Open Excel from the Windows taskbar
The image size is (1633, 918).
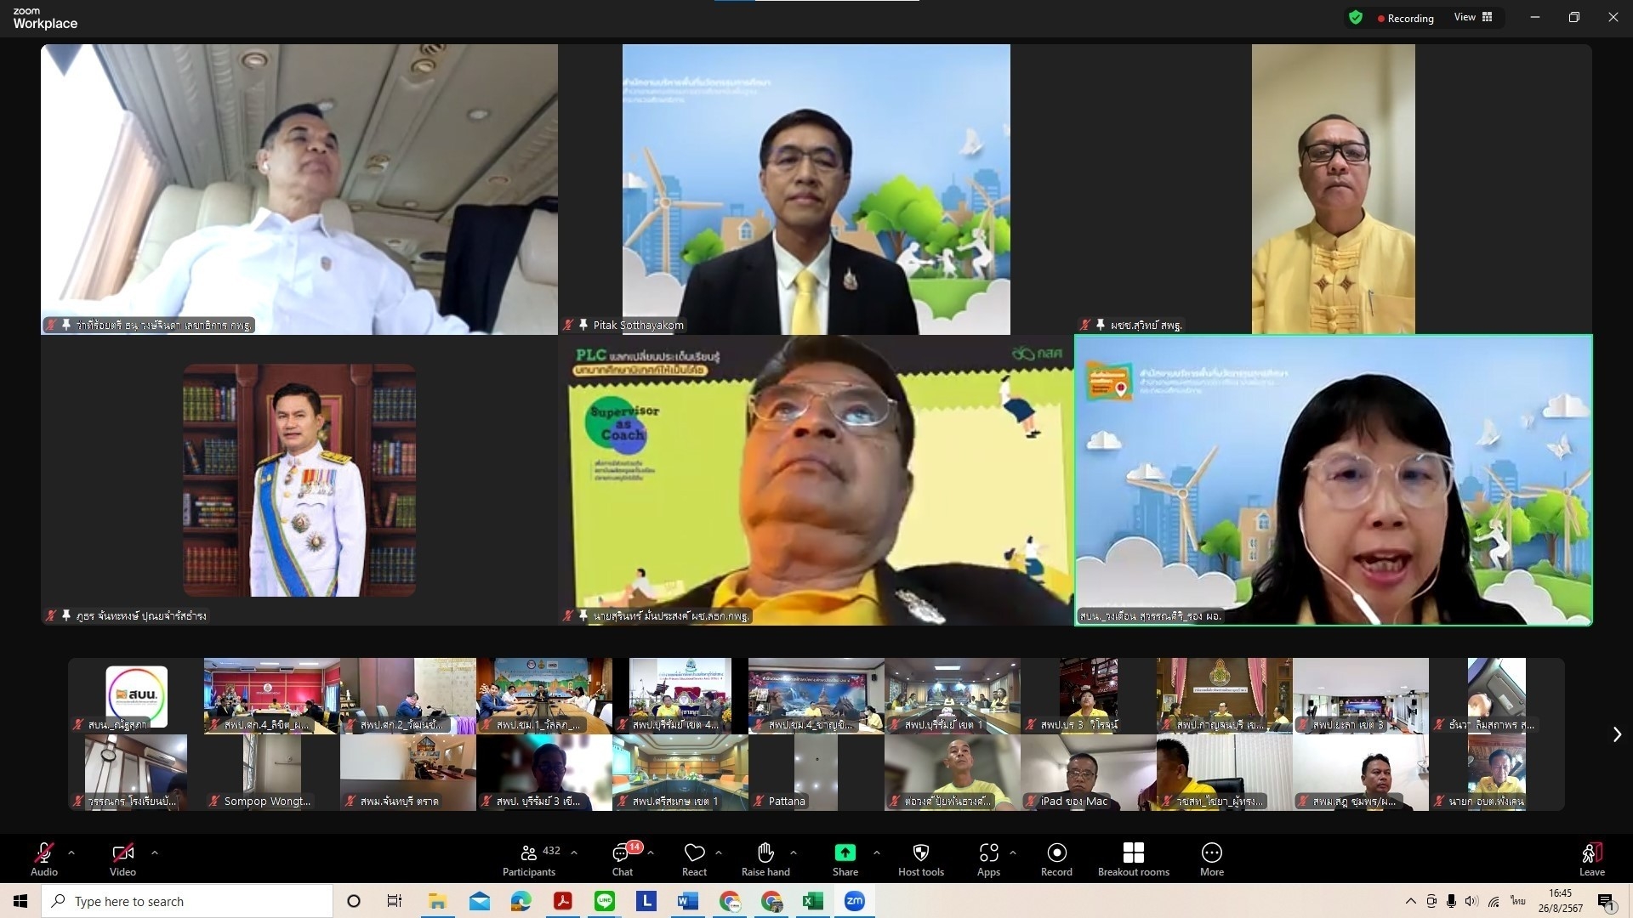[812, 901]
